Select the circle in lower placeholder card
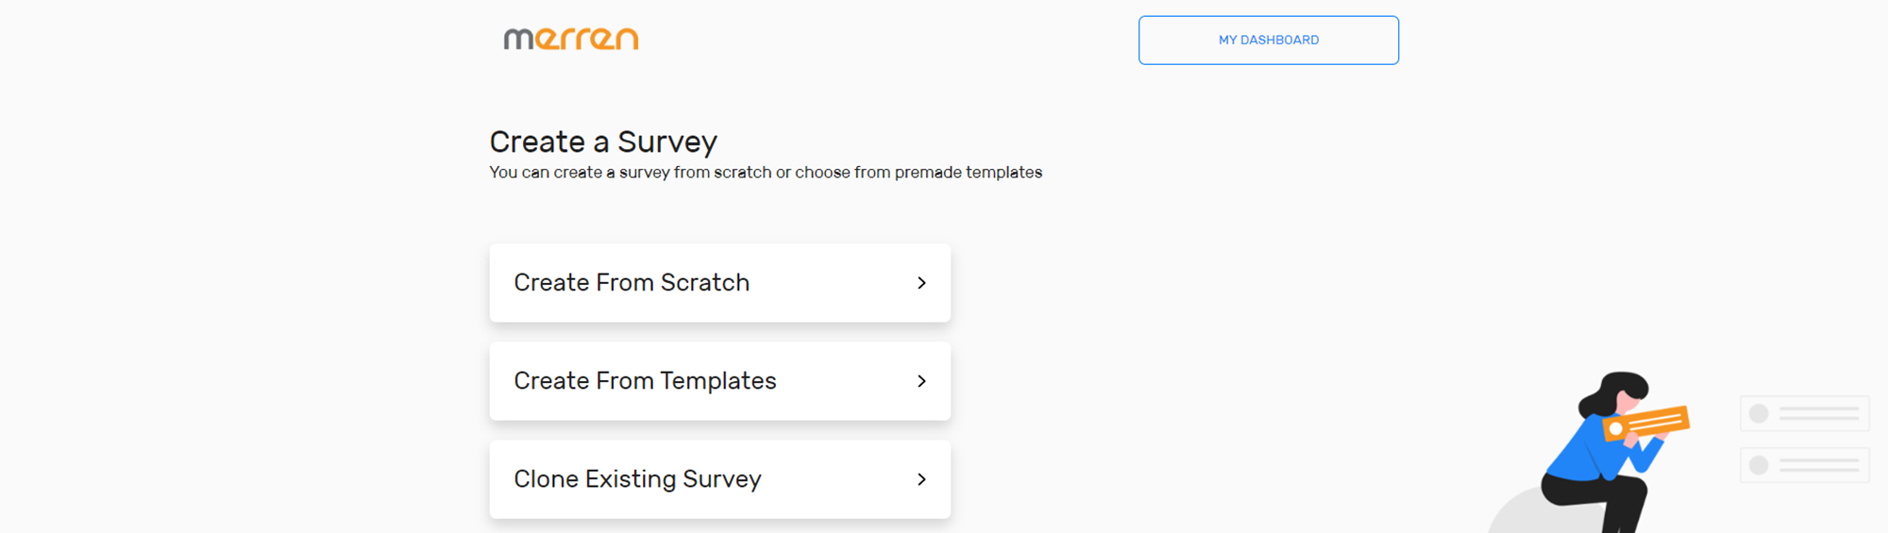This screenshot has height=533, width=1888. point(1759,465)
